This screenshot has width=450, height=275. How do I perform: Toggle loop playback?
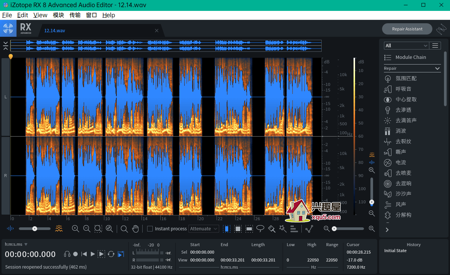(x=111, y=254)
